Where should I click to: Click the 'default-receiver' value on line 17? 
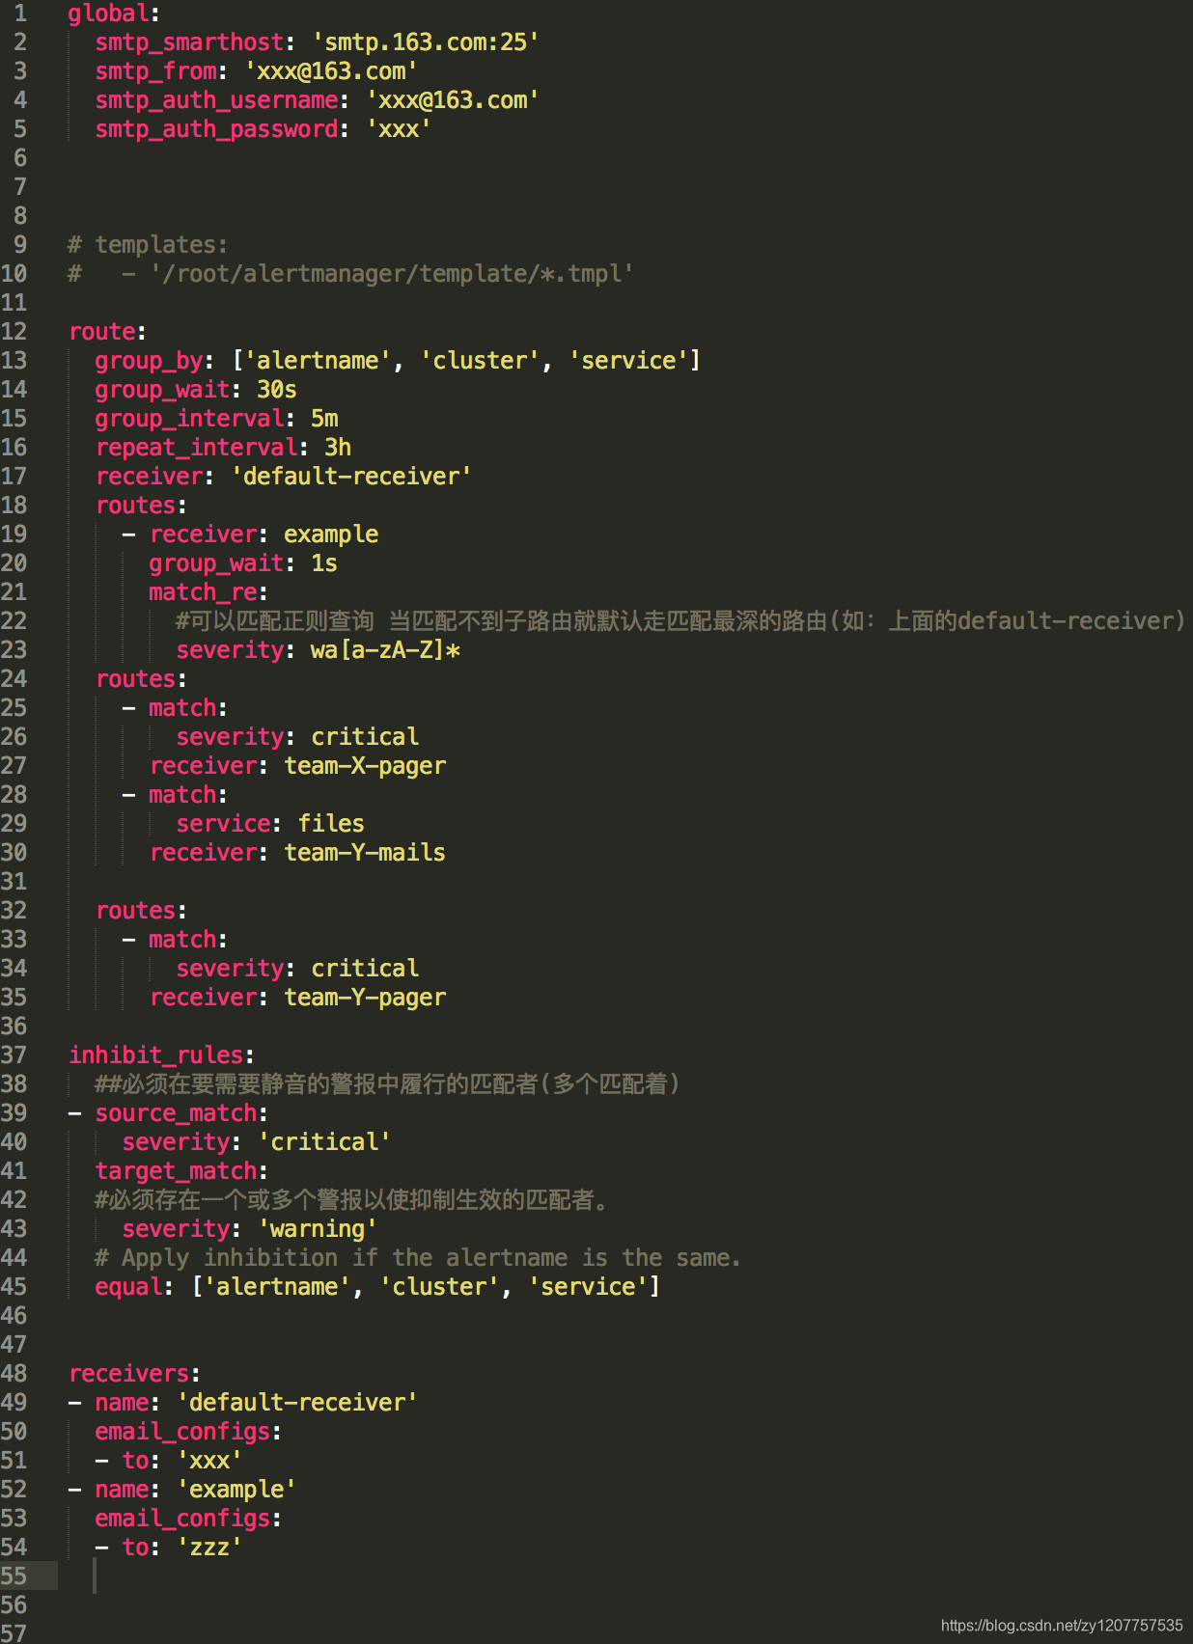(x=351, y=477)
